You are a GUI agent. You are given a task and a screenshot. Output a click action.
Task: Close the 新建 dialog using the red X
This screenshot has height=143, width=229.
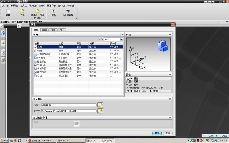[173, 24]
